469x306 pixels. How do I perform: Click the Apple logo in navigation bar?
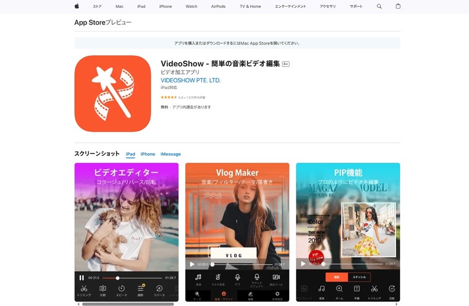click(x=77, y=6)
